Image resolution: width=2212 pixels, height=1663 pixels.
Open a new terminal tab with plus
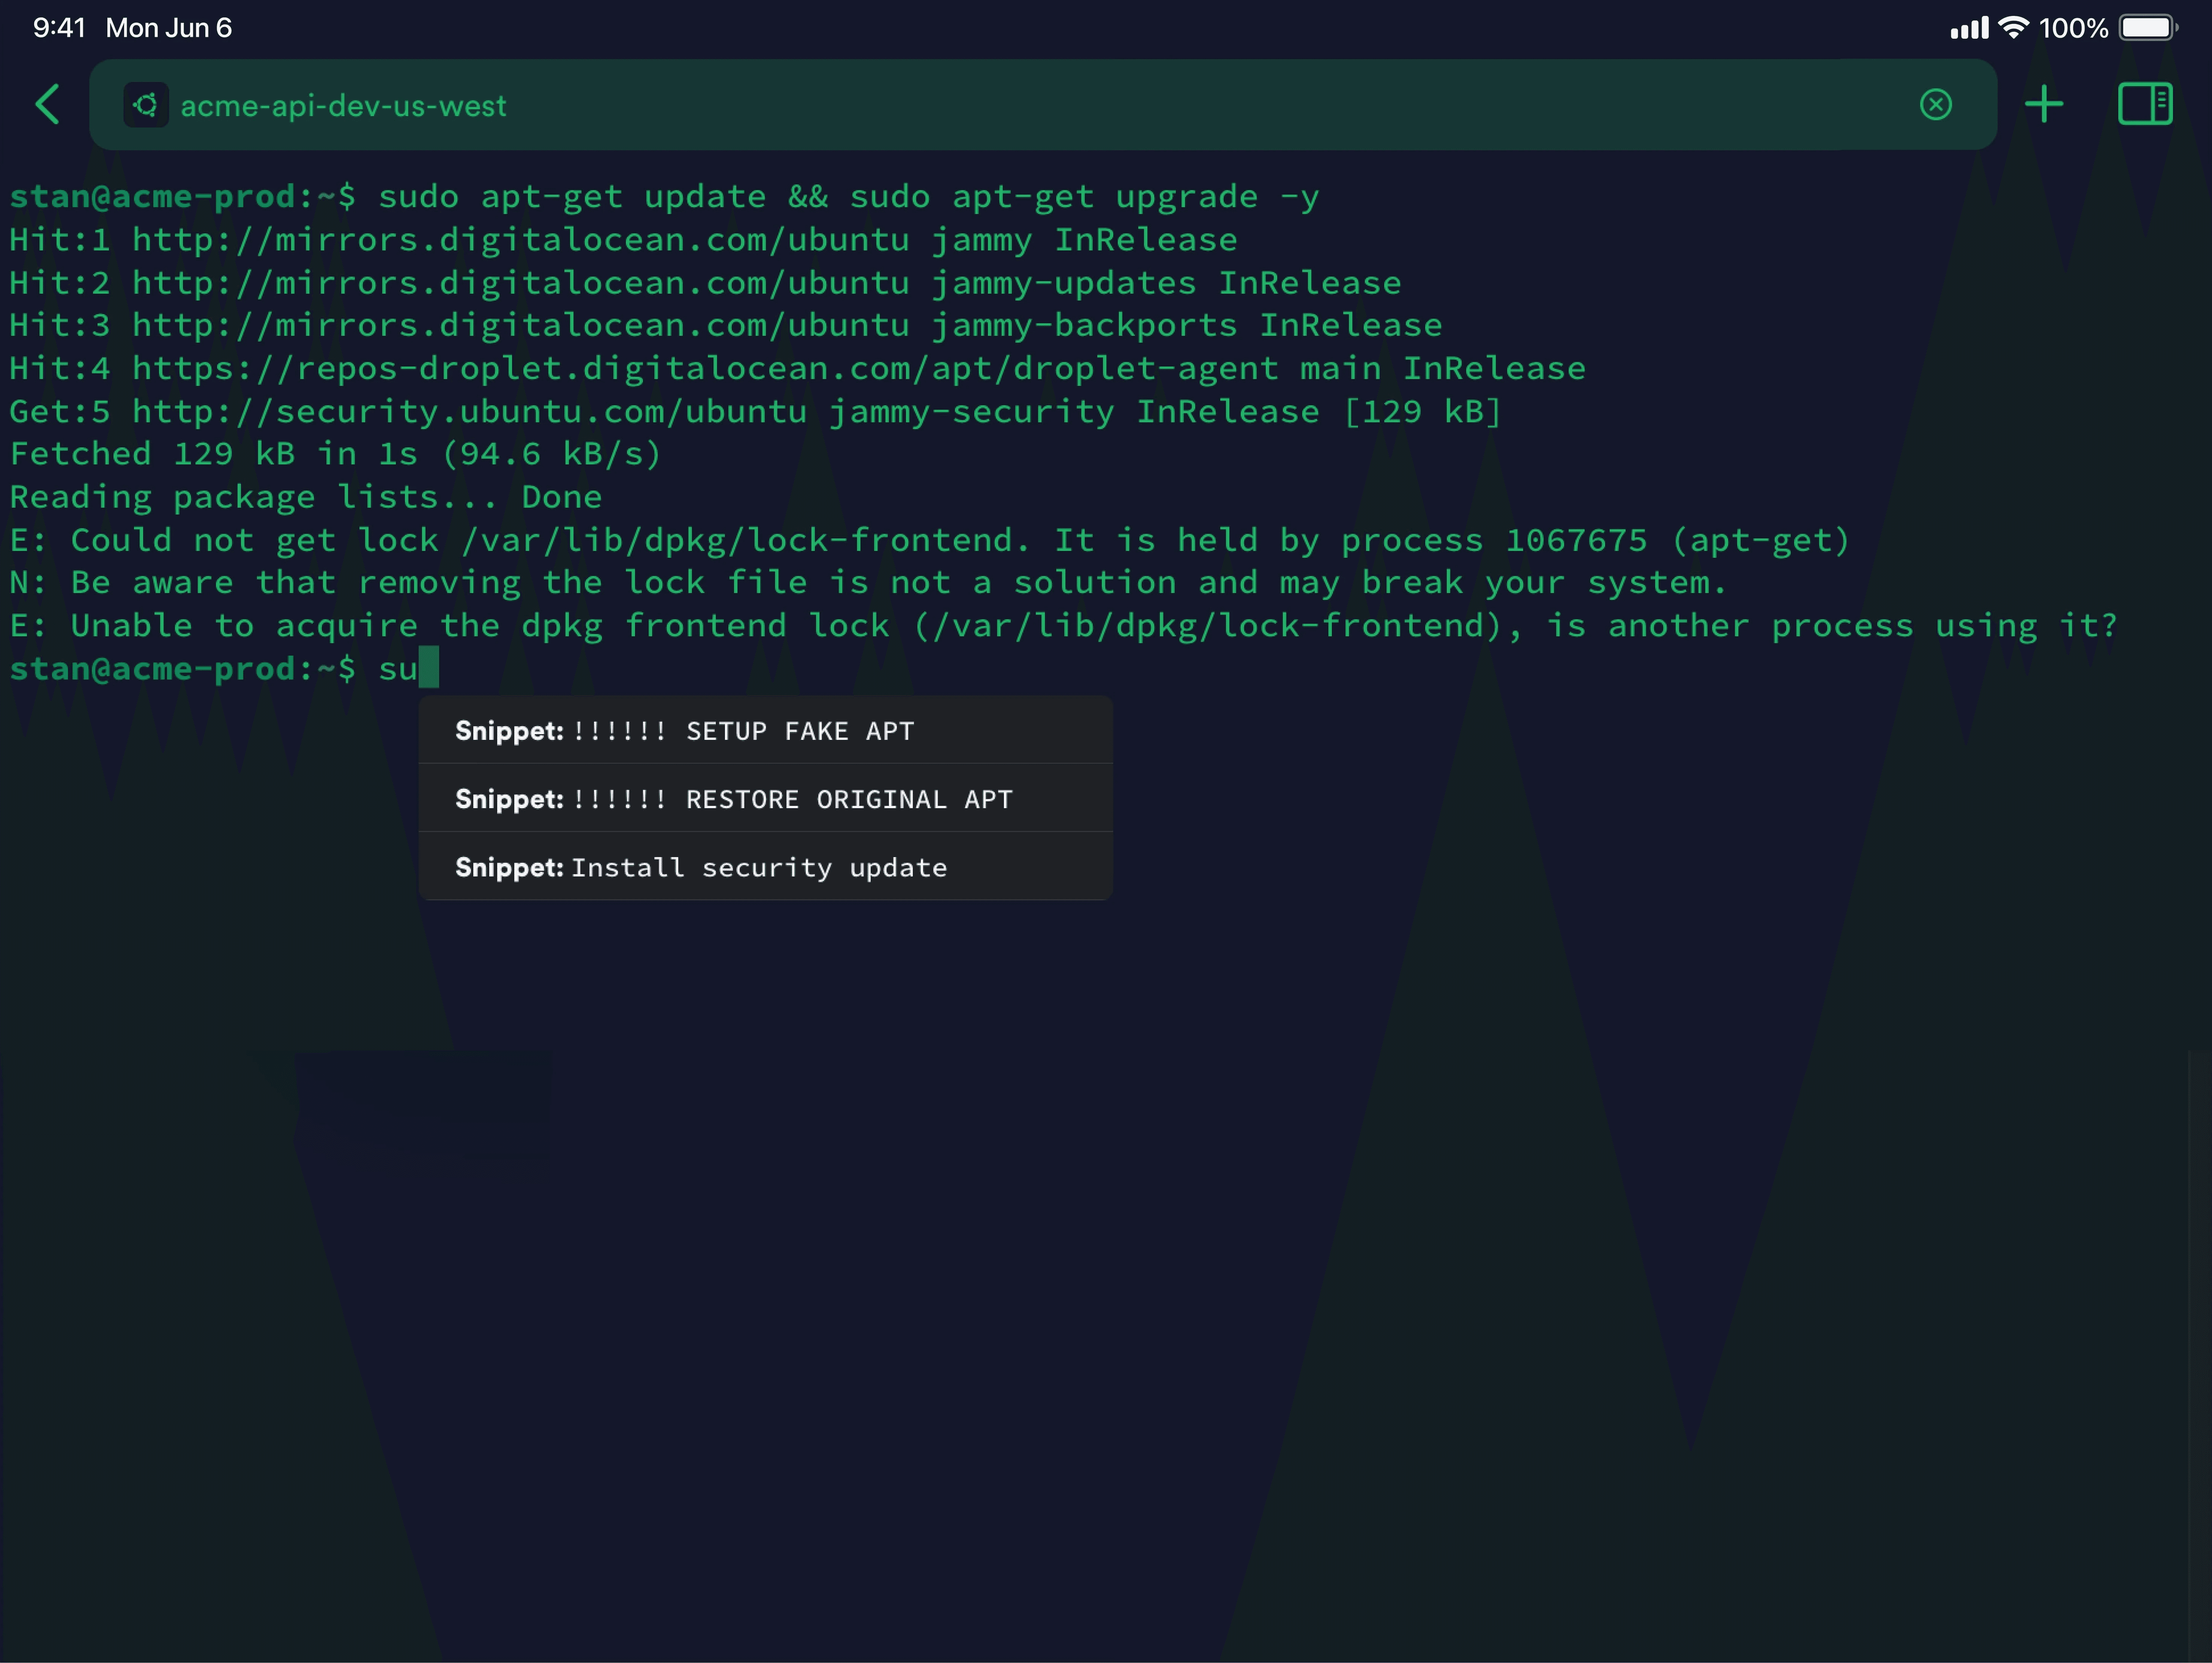pyautogui.click(x=2044, y=104)
